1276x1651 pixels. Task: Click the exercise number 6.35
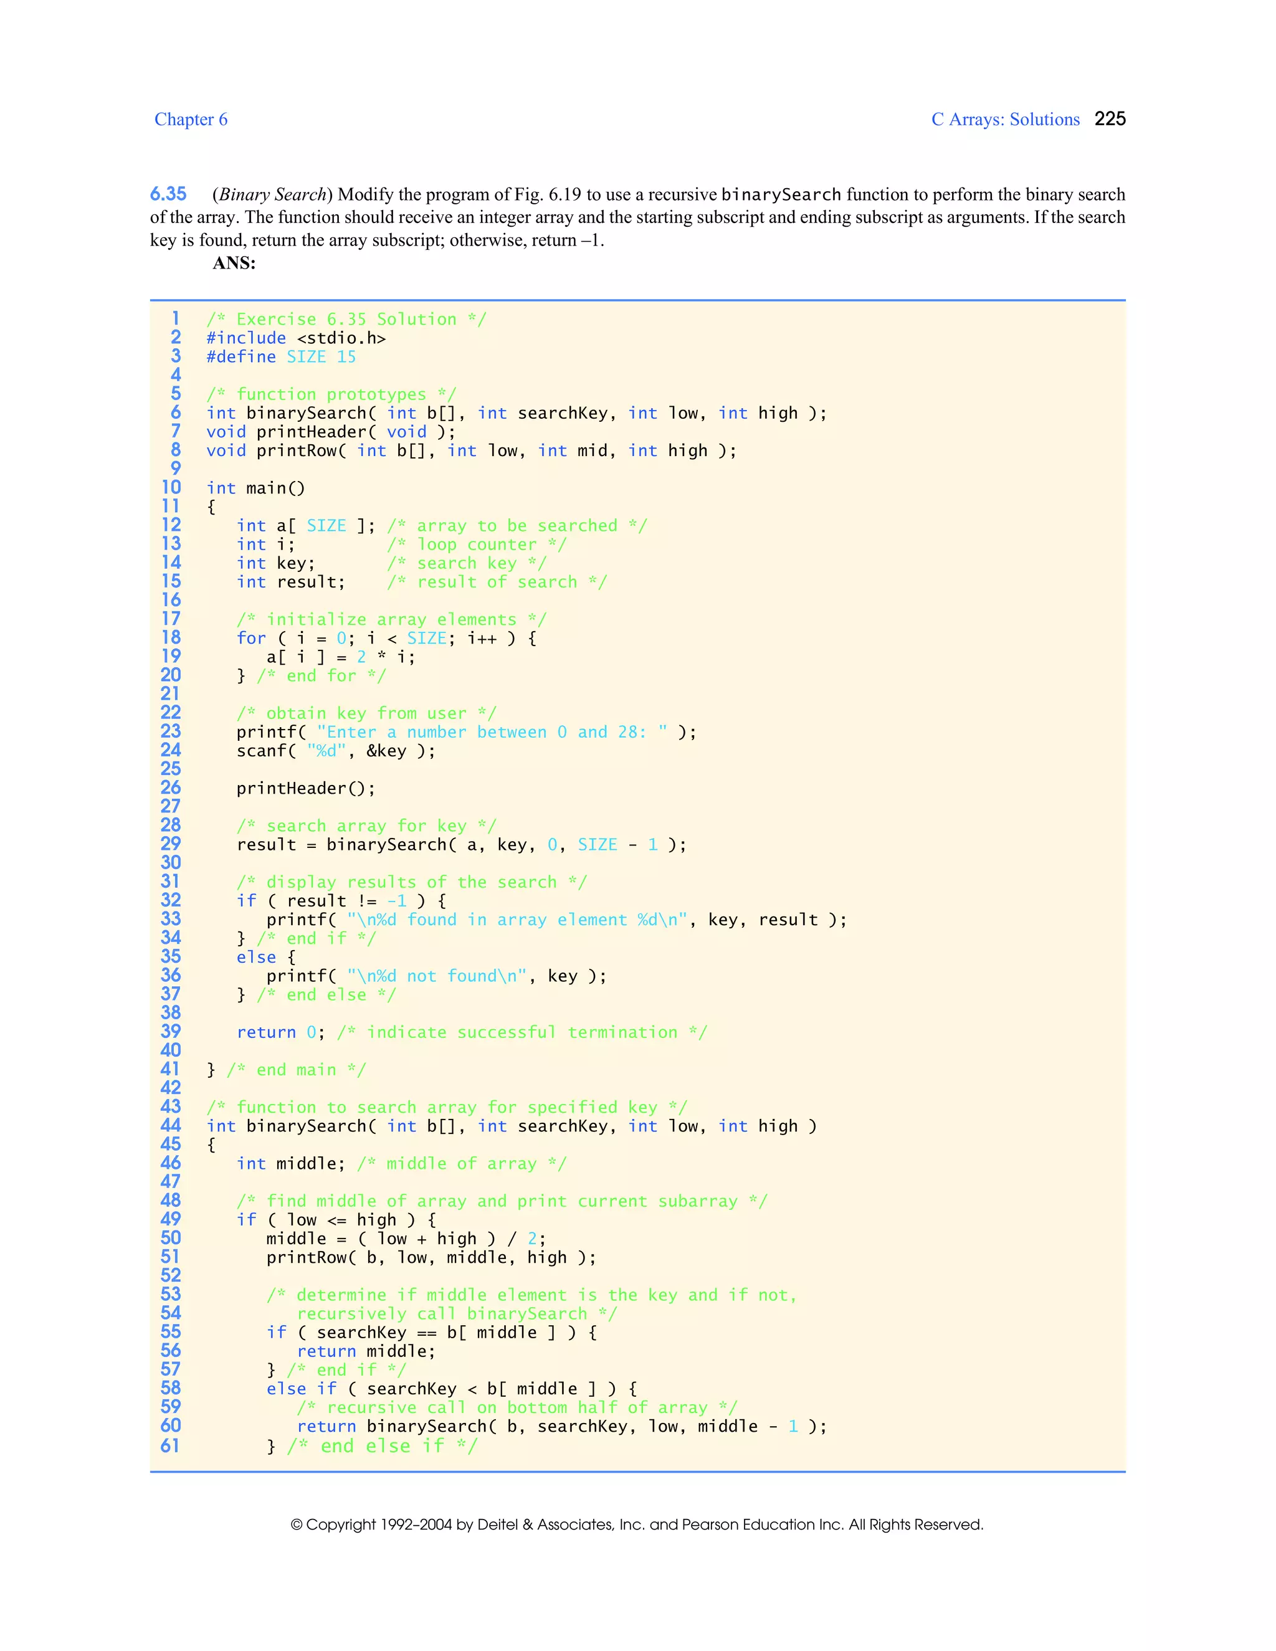click(x=168, y=194)
